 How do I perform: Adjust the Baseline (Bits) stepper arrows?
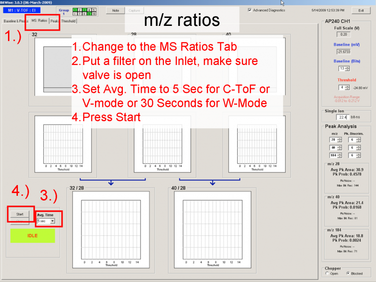(x=347, y=68)
